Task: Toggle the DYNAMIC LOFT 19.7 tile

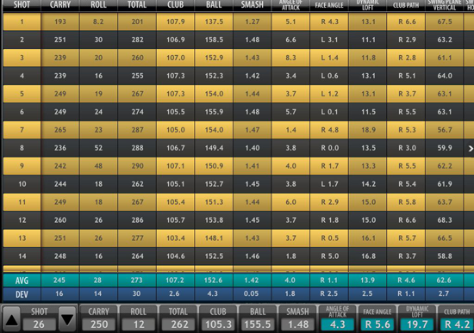Action: point(417,324)
